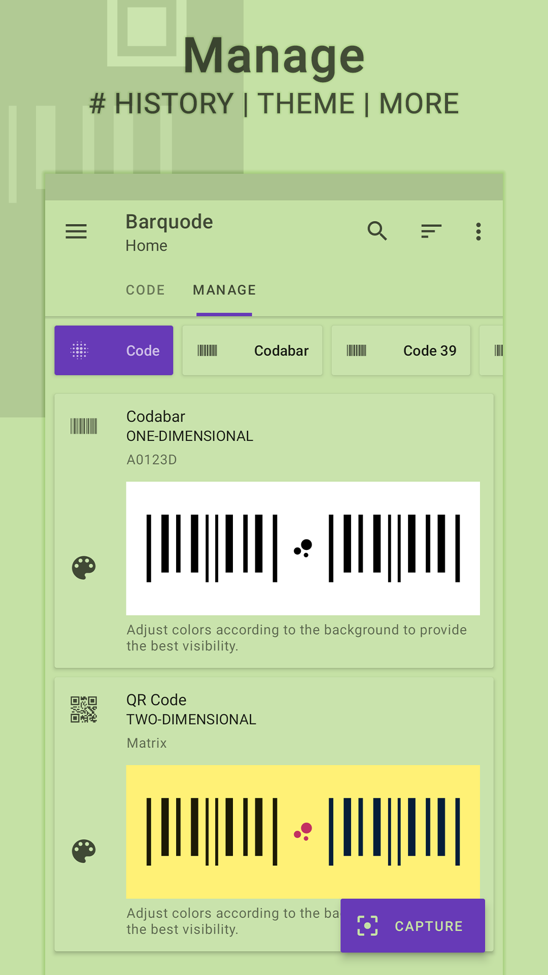548x975 pixels.
Task: Click the QR Code matrix icon
Action: [84, 709]
